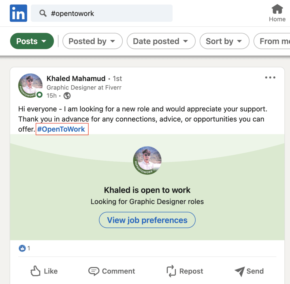Click the Repost icon
This screenshot has width=290, height=284.
point(171,271)
